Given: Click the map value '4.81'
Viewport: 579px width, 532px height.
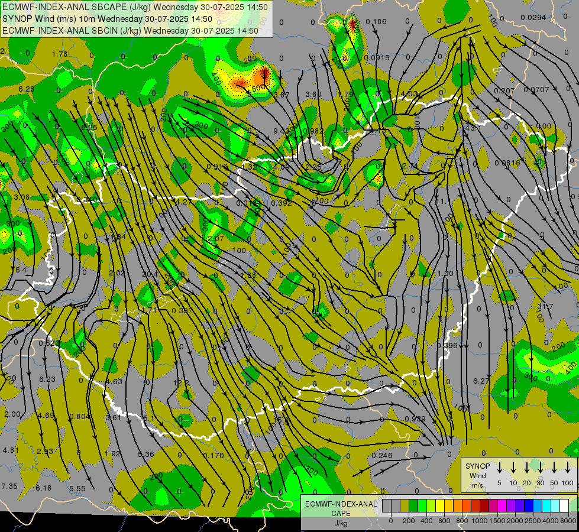Looking at the screenshot, I should pyautogui.click(x=10, y=450).
